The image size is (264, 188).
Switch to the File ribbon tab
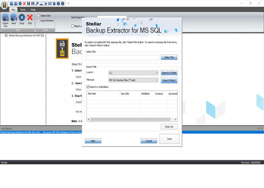(x=13, y=10)
